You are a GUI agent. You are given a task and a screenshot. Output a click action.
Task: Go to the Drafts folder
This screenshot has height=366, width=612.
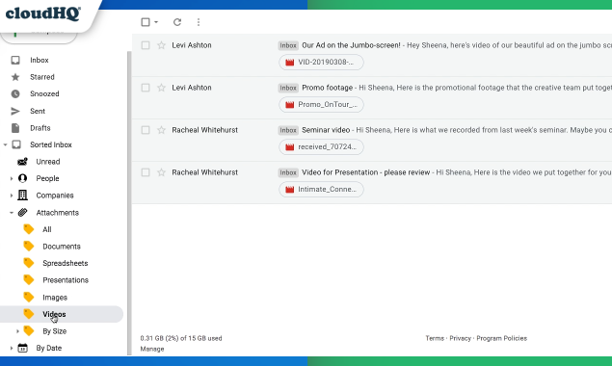tap(40, 128)
